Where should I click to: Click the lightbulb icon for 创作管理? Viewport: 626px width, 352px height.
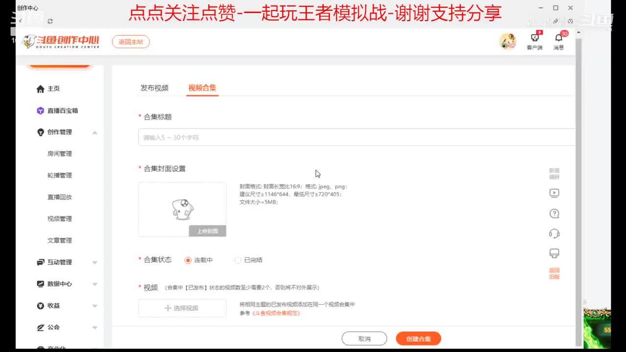41,132
